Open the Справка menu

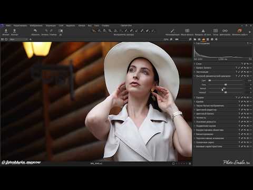coord(105,26)
